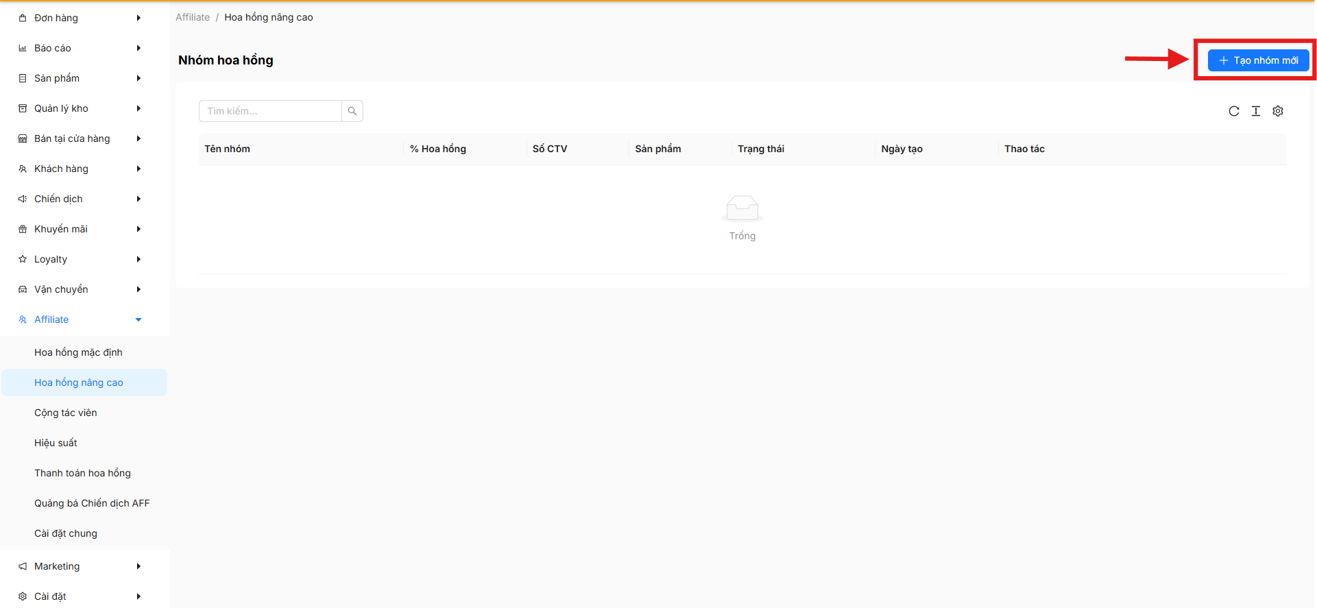This screenshot has height=608, width=1317.
Task: Click the row height adjust icon
Action: [1256, 111]
